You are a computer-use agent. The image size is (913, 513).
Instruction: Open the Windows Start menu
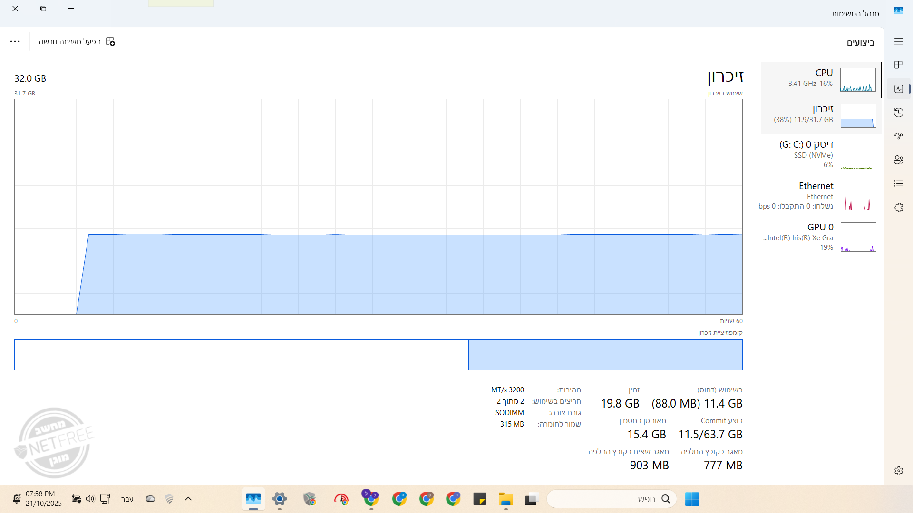[692, 499]
